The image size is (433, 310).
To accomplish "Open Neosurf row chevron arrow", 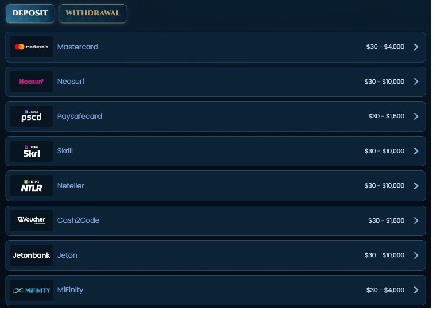I will (x=416, y=82).
